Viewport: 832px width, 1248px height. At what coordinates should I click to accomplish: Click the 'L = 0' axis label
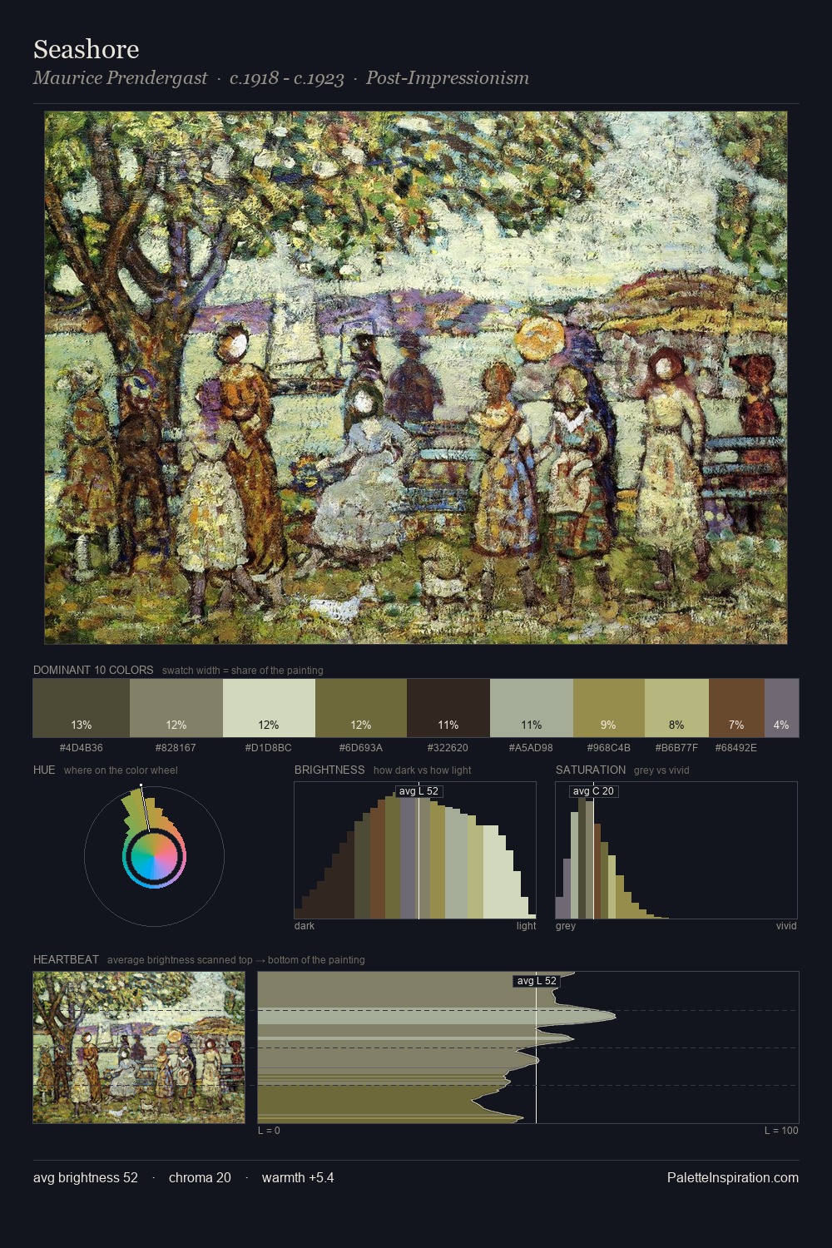pyautogui.click(x=269, y=1131)
